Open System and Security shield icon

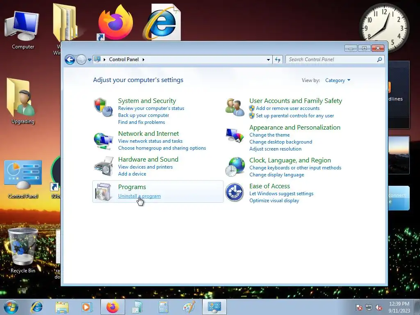coord(103,107)
